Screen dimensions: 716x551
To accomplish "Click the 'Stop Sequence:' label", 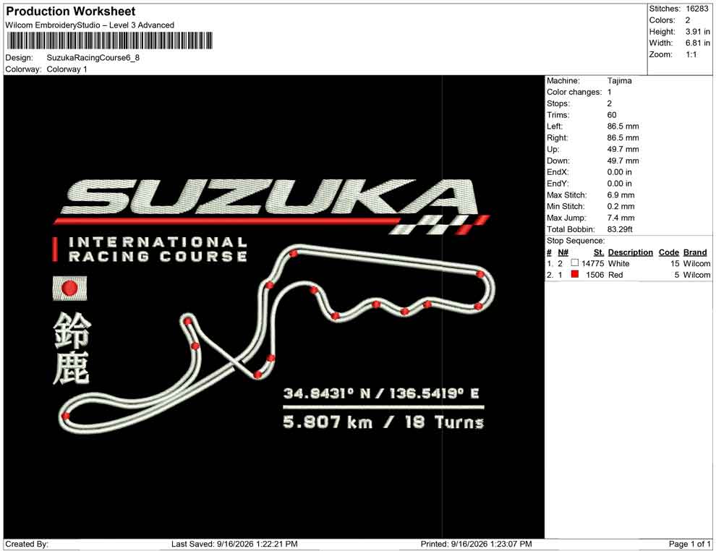I will click(576, 241).
